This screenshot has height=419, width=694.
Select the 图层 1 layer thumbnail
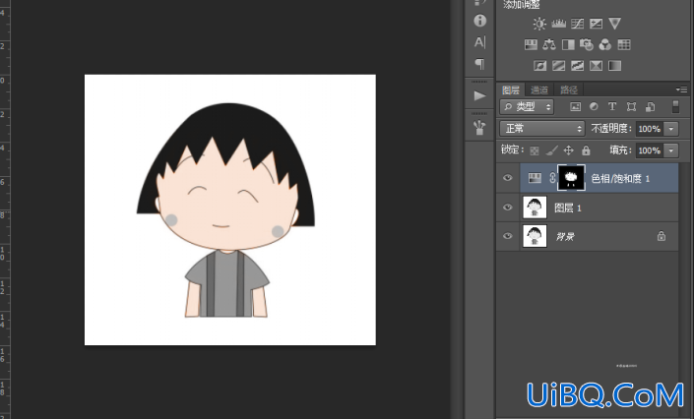(x=535, y=208)
